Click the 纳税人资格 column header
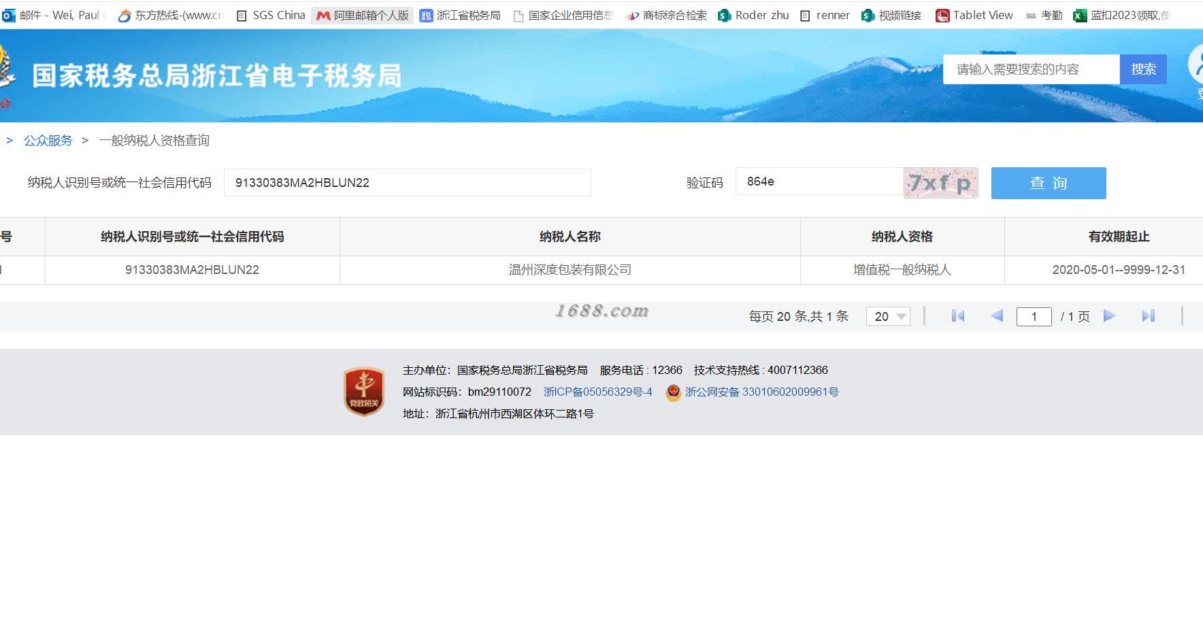 coord(902,237)
